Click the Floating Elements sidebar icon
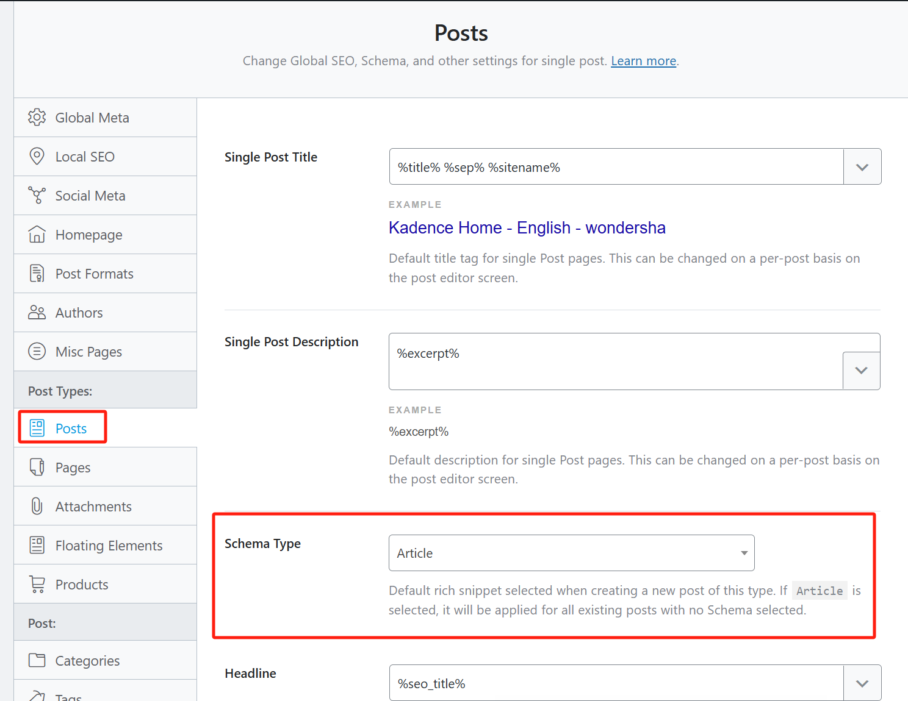This screenshot has width=908, height=701. click(x=37, y=546)
